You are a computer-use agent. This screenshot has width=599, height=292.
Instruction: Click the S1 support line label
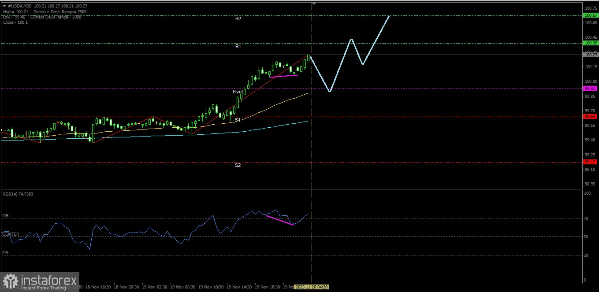[x=238, y=119]
